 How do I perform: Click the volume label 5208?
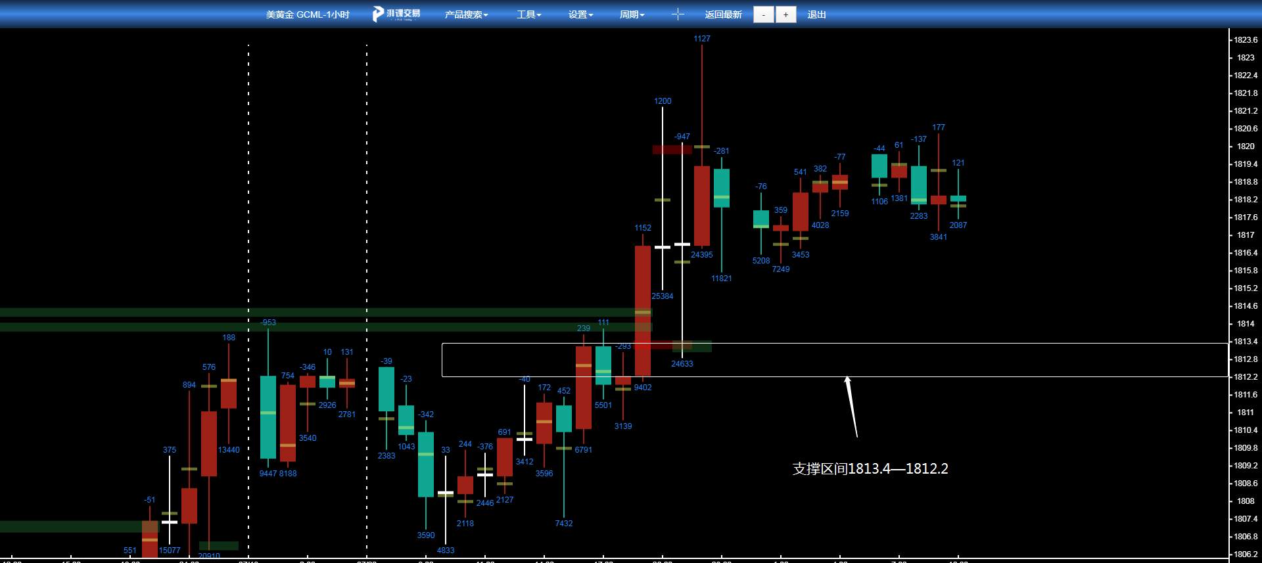pyautogui.click(x=761, y=261)
